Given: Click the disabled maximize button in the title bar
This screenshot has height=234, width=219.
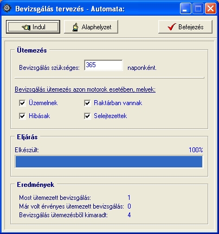Looking at the screenshot, I should 198,9.
